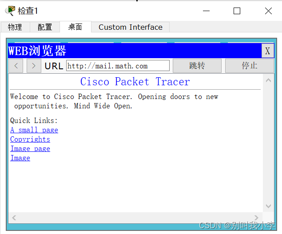Switch to the 配置 tab
Image resolution: width=282 pixels, height=234 pixels.
click(45, 27)
